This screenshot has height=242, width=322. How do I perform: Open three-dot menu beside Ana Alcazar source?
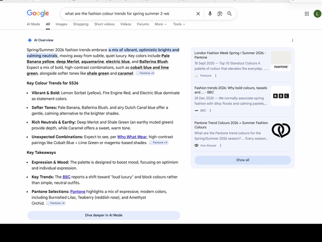click(x=221, y=145)
